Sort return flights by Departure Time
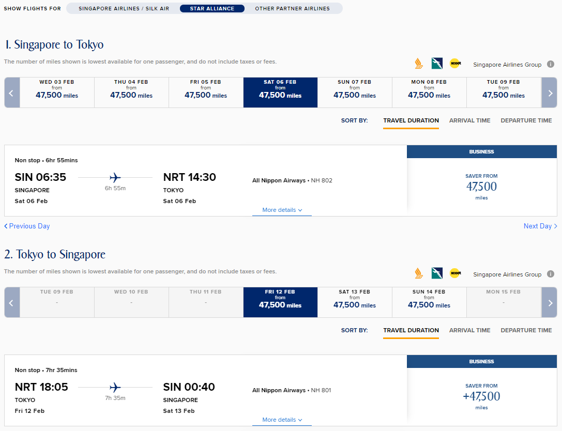 pyautogui.click(x=526, y=330)
